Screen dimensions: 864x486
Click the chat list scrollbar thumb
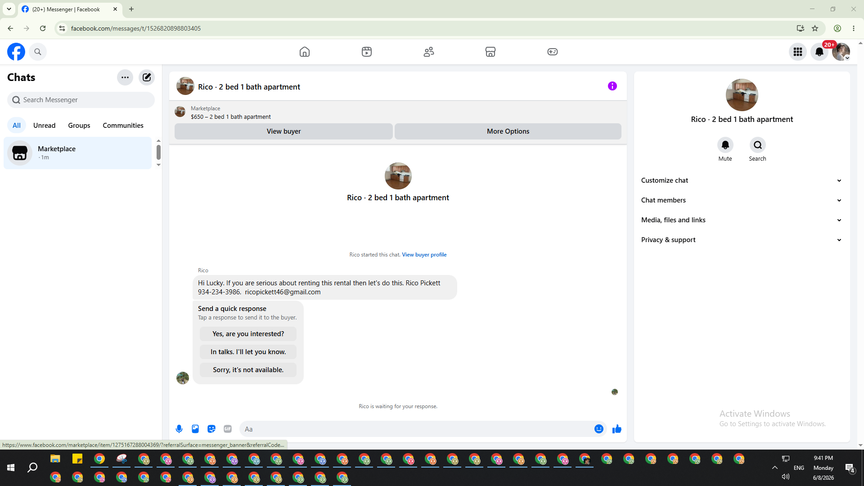click(x=158, y=152)
